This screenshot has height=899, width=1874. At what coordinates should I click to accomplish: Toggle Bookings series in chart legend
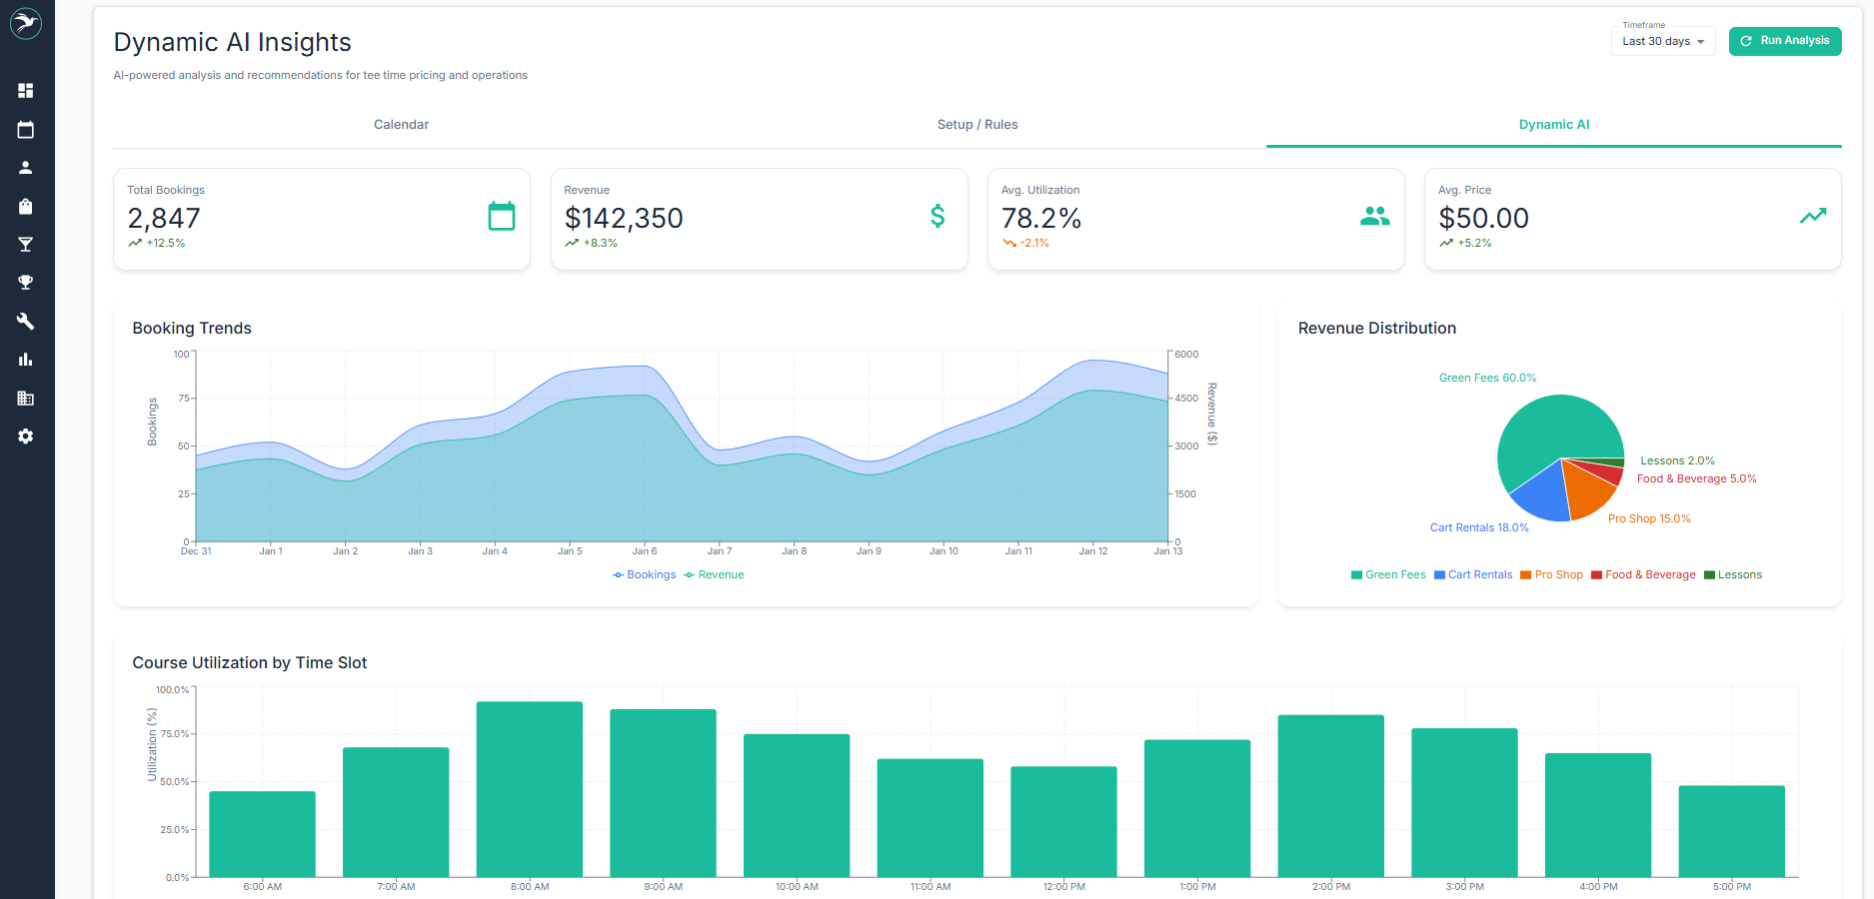[645, 575]
